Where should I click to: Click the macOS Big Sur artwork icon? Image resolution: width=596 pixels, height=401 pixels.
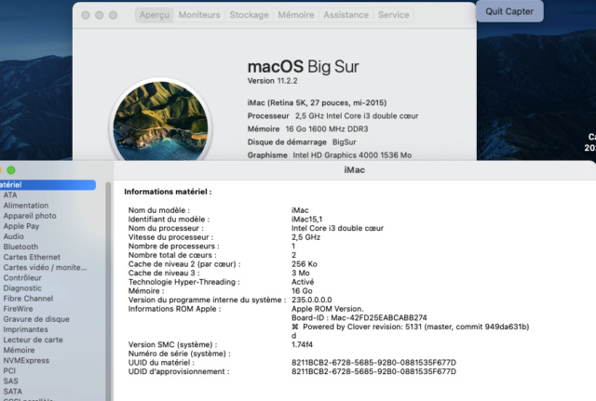coord(160,120)
